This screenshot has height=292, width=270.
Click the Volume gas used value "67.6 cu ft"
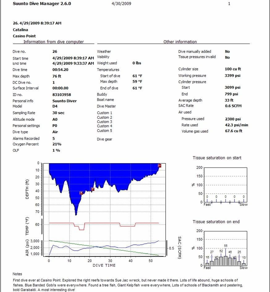click(234, 131)
